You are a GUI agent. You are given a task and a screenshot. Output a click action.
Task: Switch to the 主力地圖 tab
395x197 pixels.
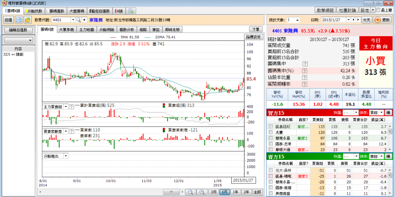(86, 29)
